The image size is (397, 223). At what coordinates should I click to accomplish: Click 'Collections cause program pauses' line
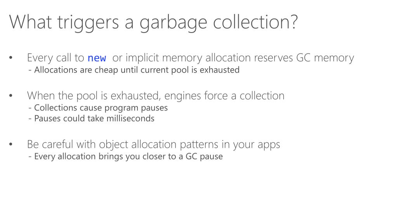[98, 108]
